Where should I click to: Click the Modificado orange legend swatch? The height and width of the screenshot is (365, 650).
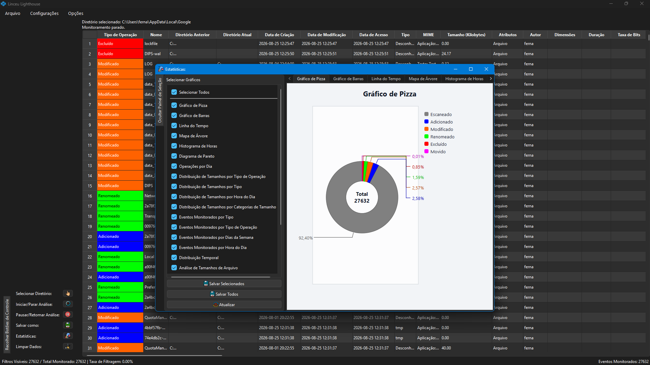click(x=426, y=129)
